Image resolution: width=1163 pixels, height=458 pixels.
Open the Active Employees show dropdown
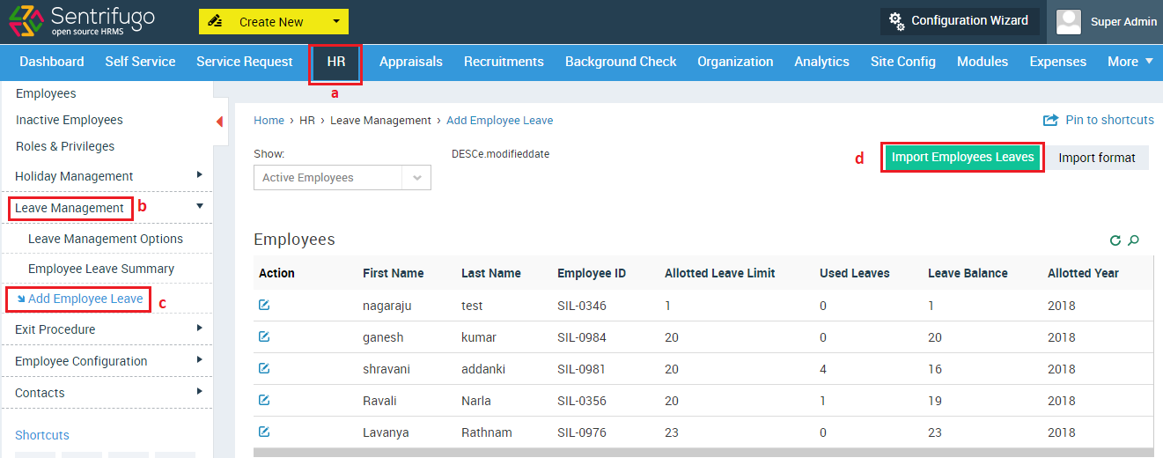coord(342,177)
